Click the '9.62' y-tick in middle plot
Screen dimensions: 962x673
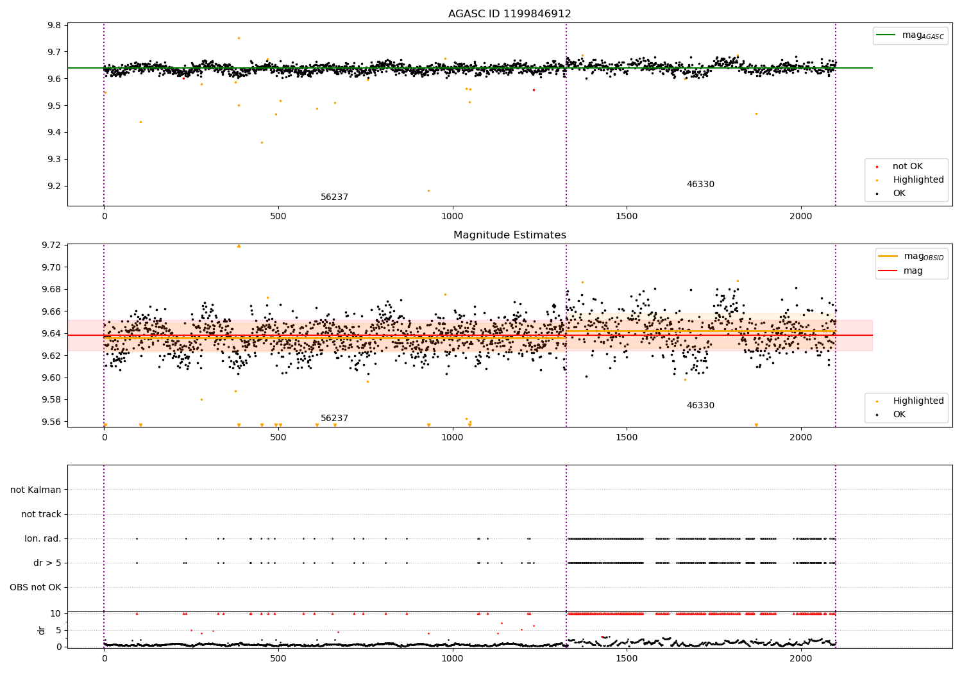[x=52, y=356]
